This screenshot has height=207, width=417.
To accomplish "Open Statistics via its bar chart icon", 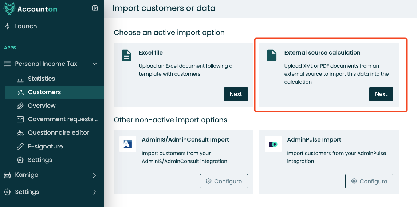I will 20,79.
